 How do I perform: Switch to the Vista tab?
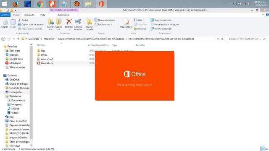point(42,15)
